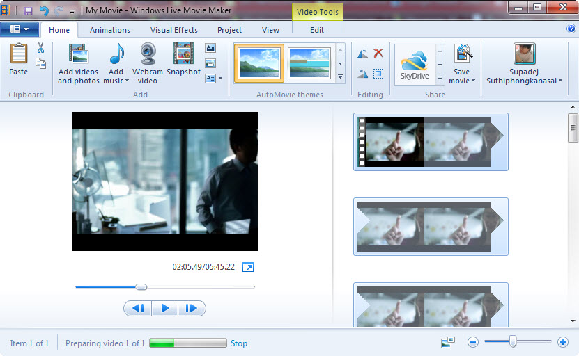The height and width of the screenshot is (356, 579).
Task: Open the Help question mark icon
Action: 571,29
